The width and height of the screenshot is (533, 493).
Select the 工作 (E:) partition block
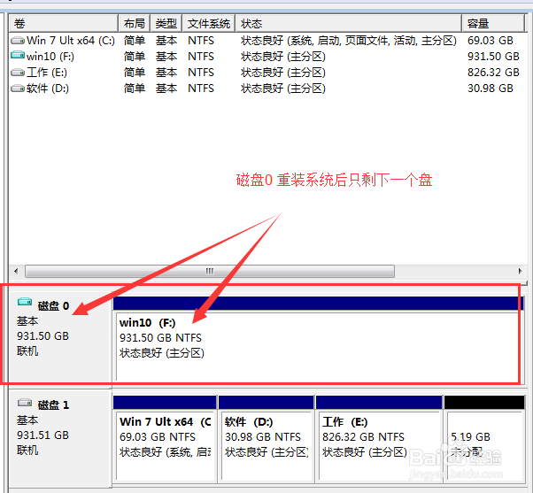[379, 438]
